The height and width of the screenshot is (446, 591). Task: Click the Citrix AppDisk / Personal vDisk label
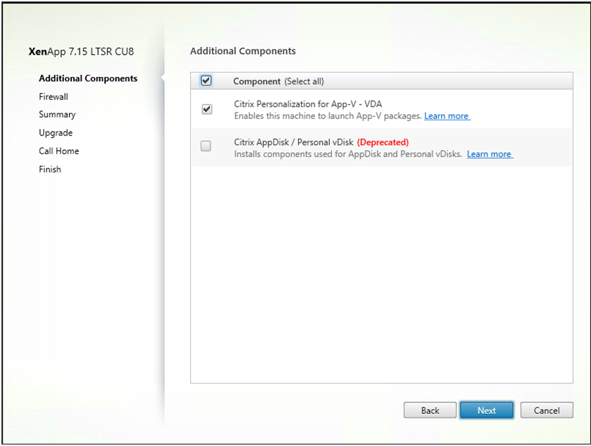[294, 142]
